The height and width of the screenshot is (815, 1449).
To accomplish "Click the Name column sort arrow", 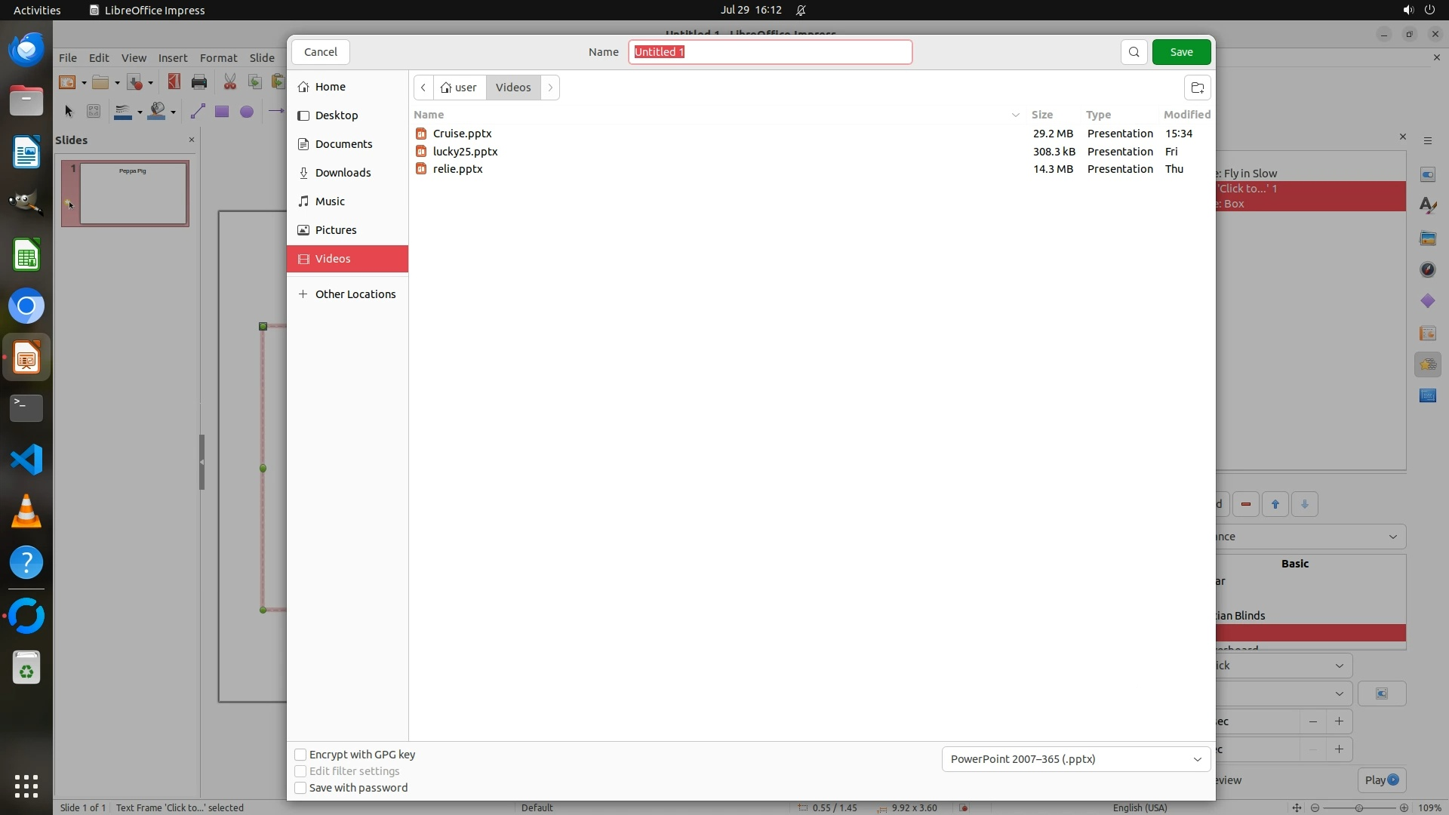I will [1015, 115].
